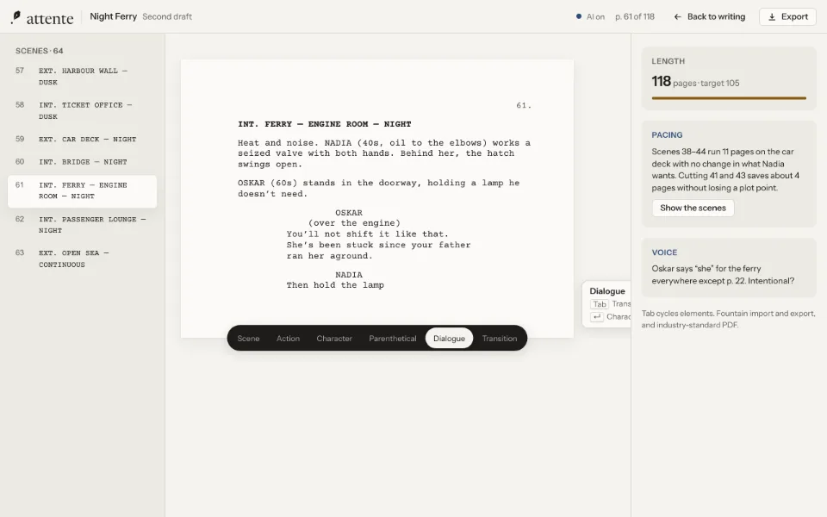827x517 pixels.
Task: Open the Export button
Action: coord(787,17)
